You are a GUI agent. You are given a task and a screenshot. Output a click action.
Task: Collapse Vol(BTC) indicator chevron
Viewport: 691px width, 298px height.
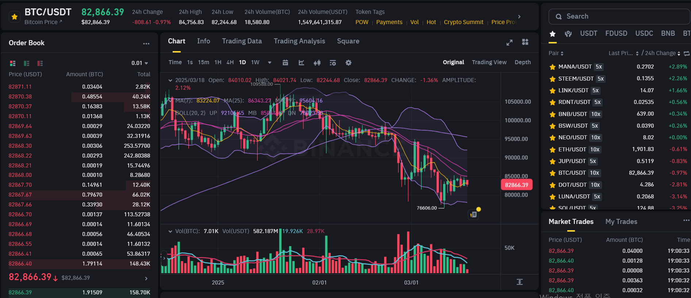click(x=170, y=231)
